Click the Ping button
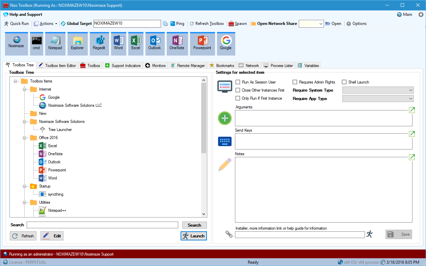This screenshot has width=426, height=266. [x=178, y=24]
